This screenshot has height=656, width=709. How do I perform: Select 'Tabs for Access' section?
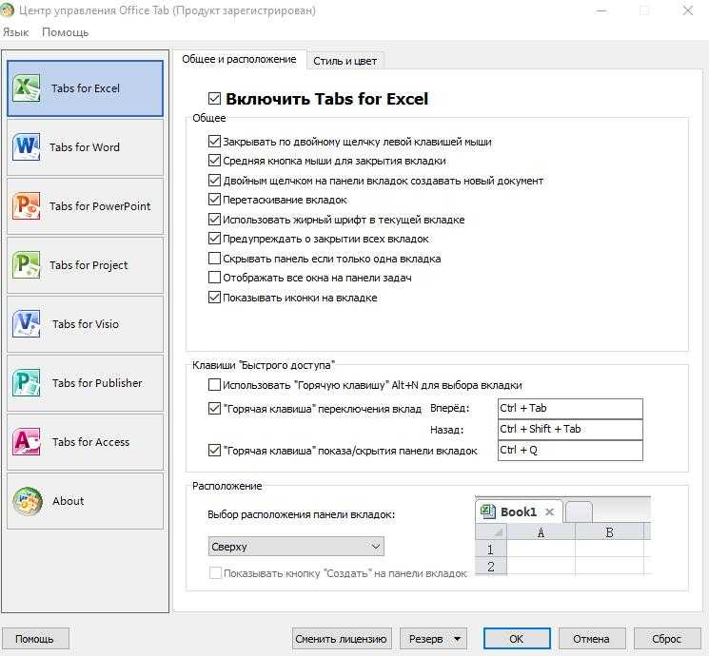(85, 442)
